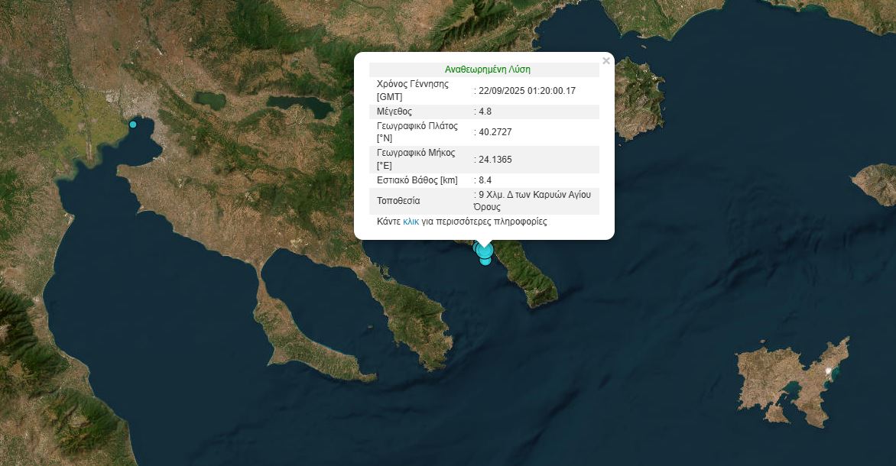
Task: Click the 'Τοποθεσία' row label
Action: [398, 201]
